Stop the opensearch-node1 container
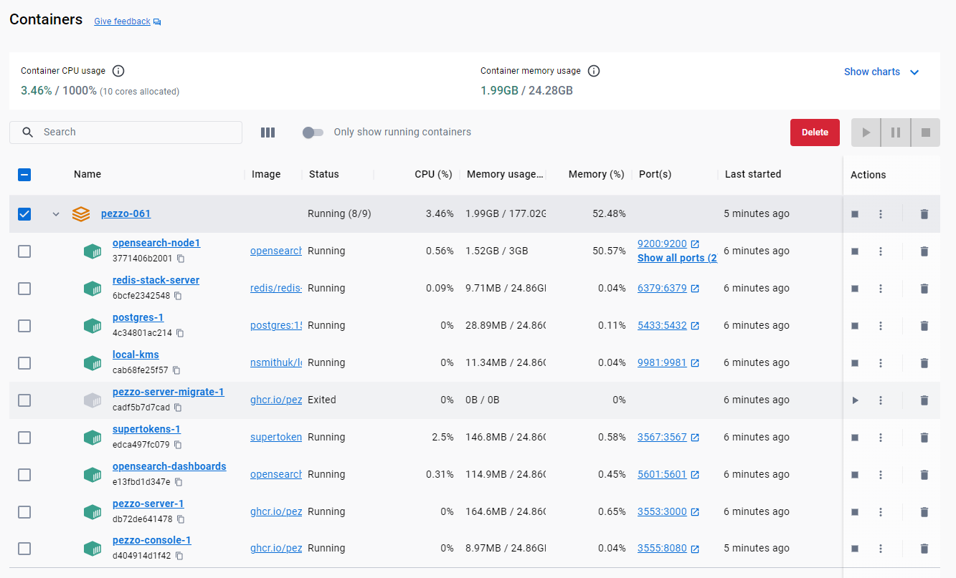Image resolution: width=956 pixels, height=578 pixels. (x=854, y=251)
